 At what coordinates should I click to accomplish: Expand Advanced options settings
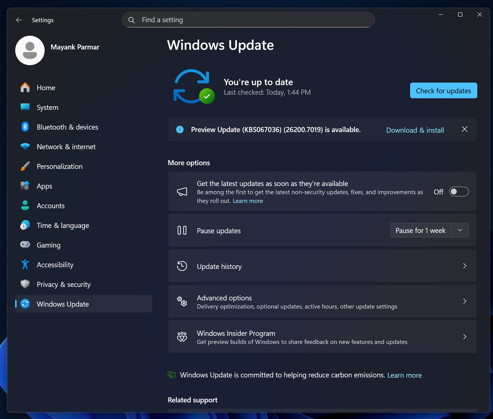click(x=322, y=301)
